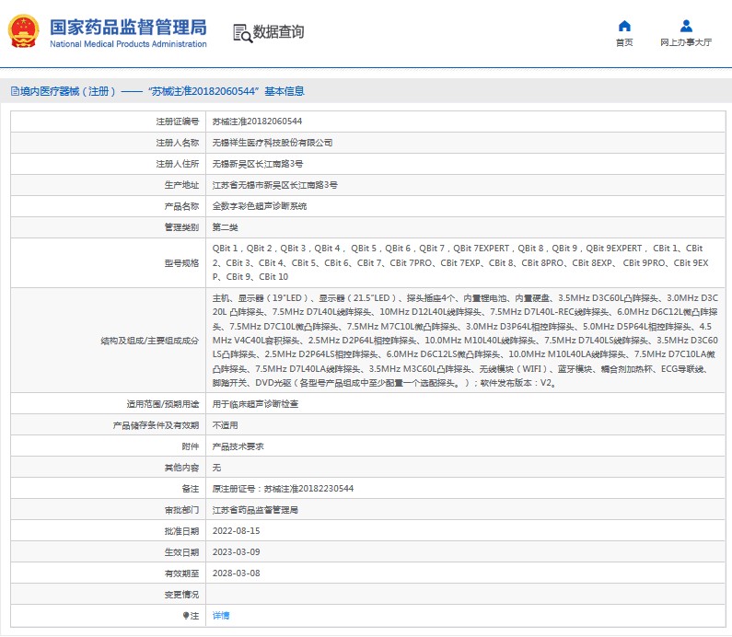Click the expiry date 2028-03-08
Screen dimensions: 732x637
pyautogui.click(x=236, y=573)
